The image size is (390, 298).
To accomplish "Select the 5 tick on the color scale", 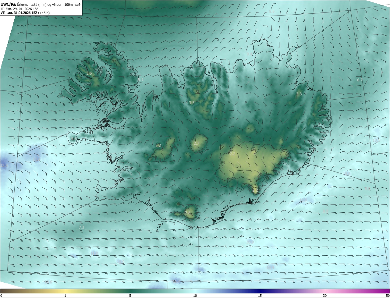I will pyautogui.click(x=130, y=296).
